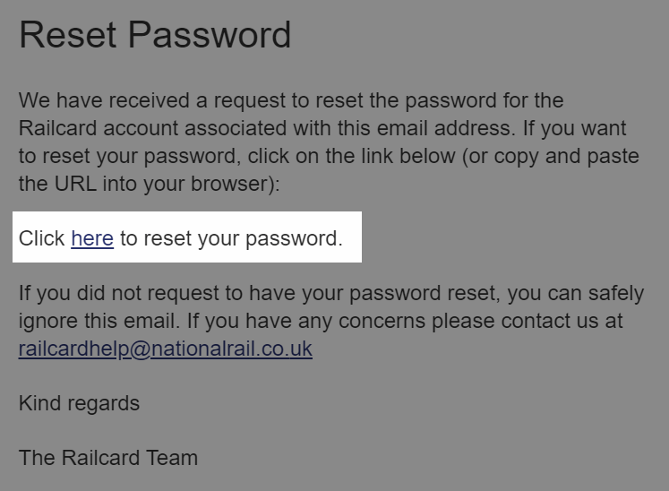Click the "railcardhelp" part of the email address
Image resolution: width=669 pixels, height=491 pixels.
pyautogui.click(x=73, y=349)
